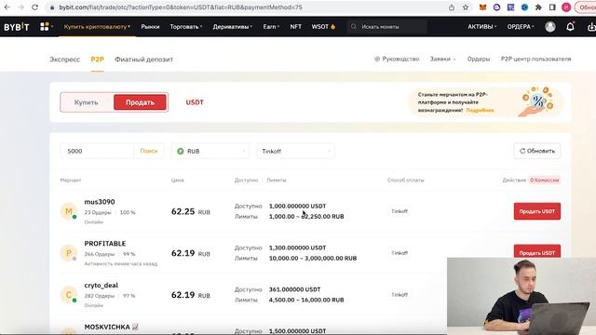Click Продать USDT for PROFITABLE

[537, 251]
